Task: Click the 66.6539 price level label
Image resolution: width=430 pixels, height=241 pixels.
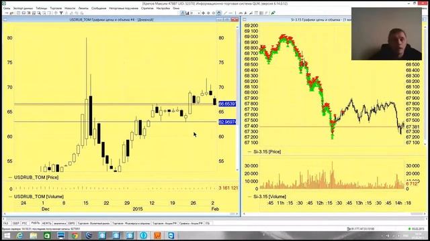Action: [x=227, y=104]
